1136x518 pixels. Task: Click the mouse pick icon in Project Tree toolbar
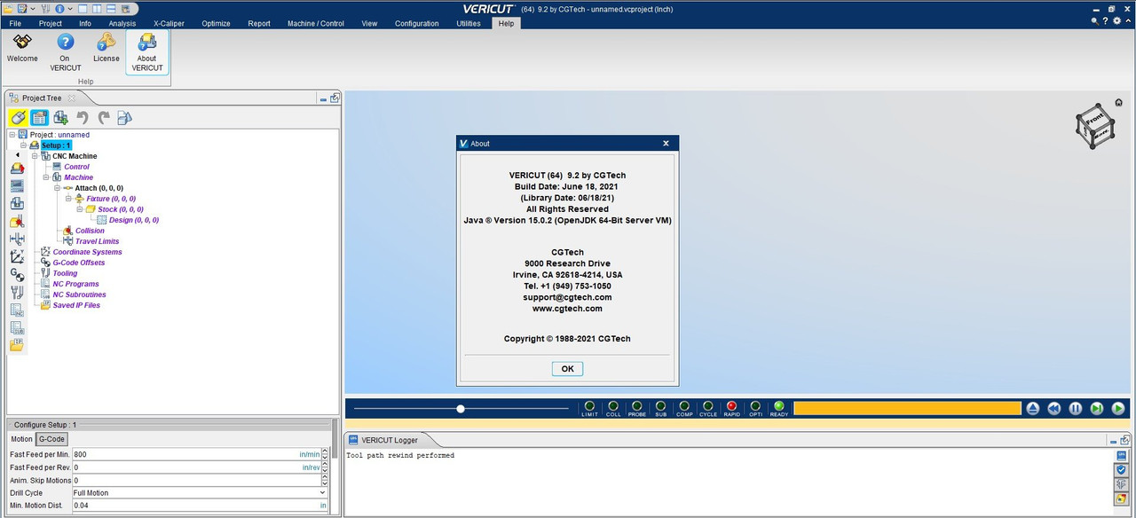pyautogui.click(x=18, y=117)
